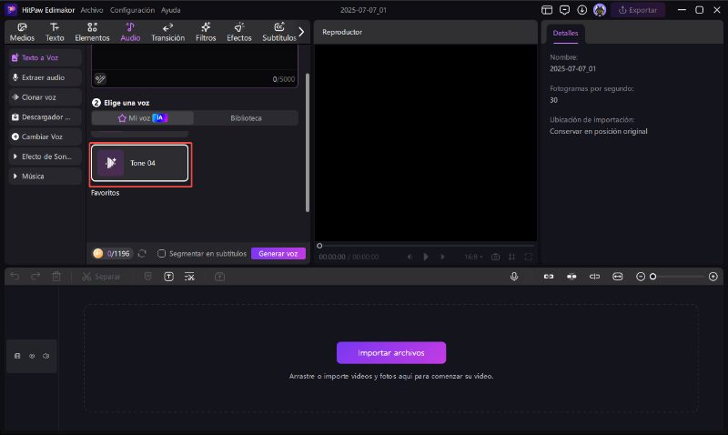Open the 16:9 aspect ratio dropdown

(473, 257)
